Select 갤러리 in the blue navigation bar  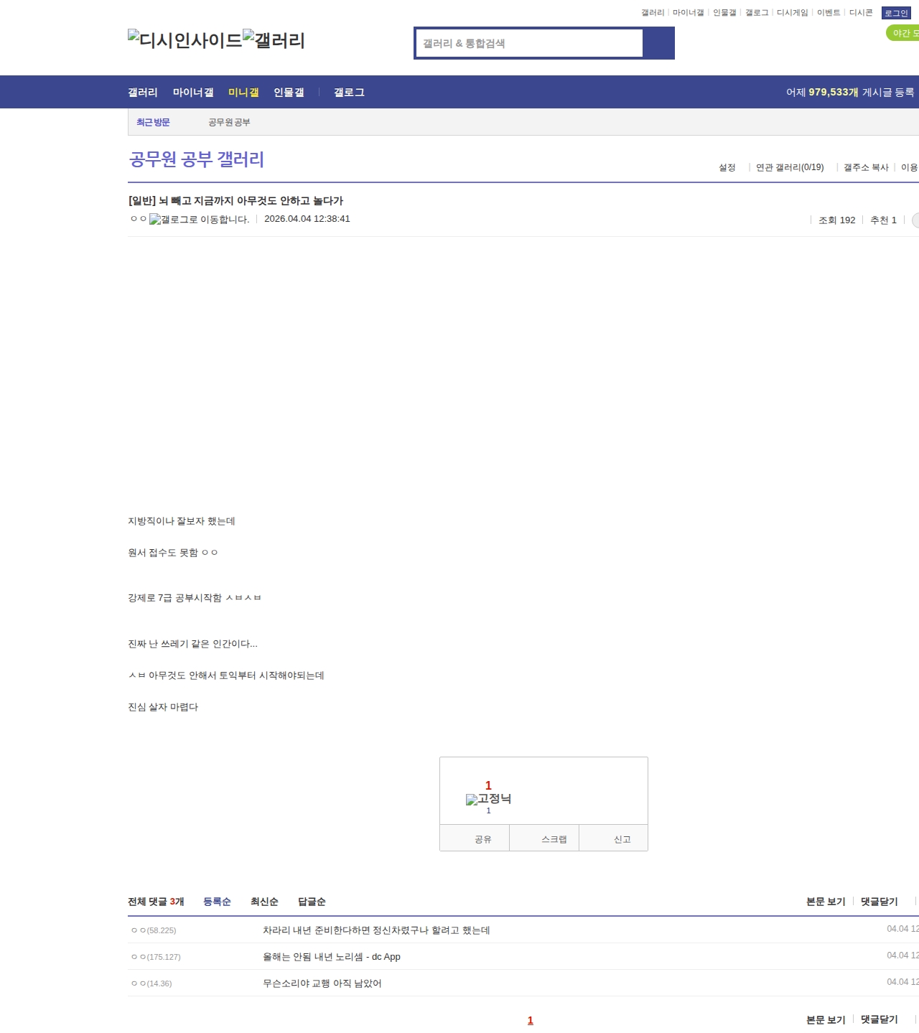(x=143, y=92)
